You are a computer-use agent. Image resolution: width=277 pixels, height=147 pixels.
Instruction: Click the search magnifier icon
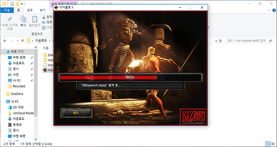pos(270,41)
